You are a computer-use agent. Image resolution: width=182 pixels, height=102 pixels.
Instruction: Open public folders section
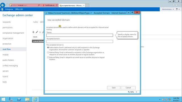tap(8, 60)
